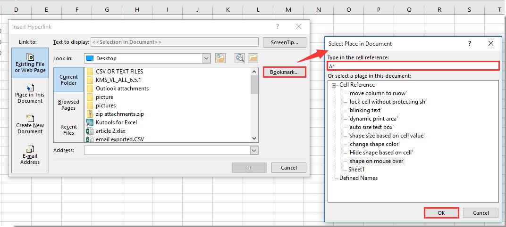The width and height of the screenshot is (506, 227).
Task: Select Sheet1 in the tree
Action: click(356, 170)
